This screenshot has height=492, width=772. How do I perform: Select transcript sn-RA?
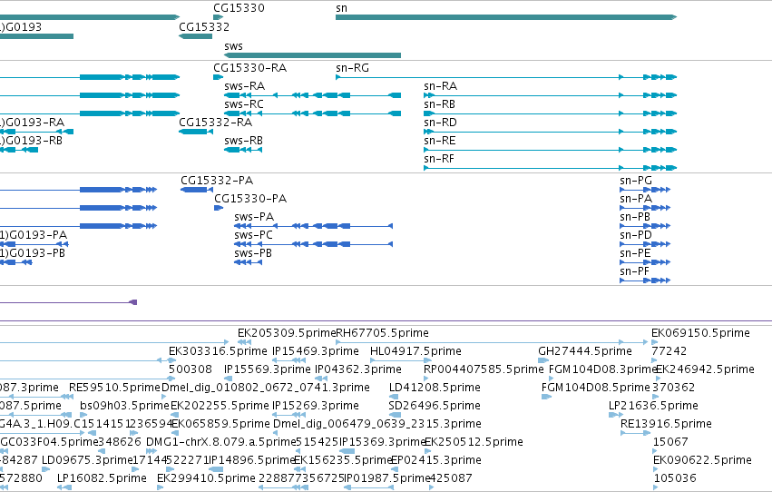551,95
